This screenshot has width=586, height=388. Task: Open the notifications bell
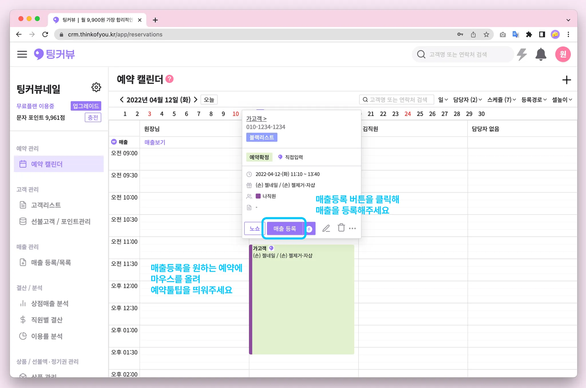coord(541,54)
